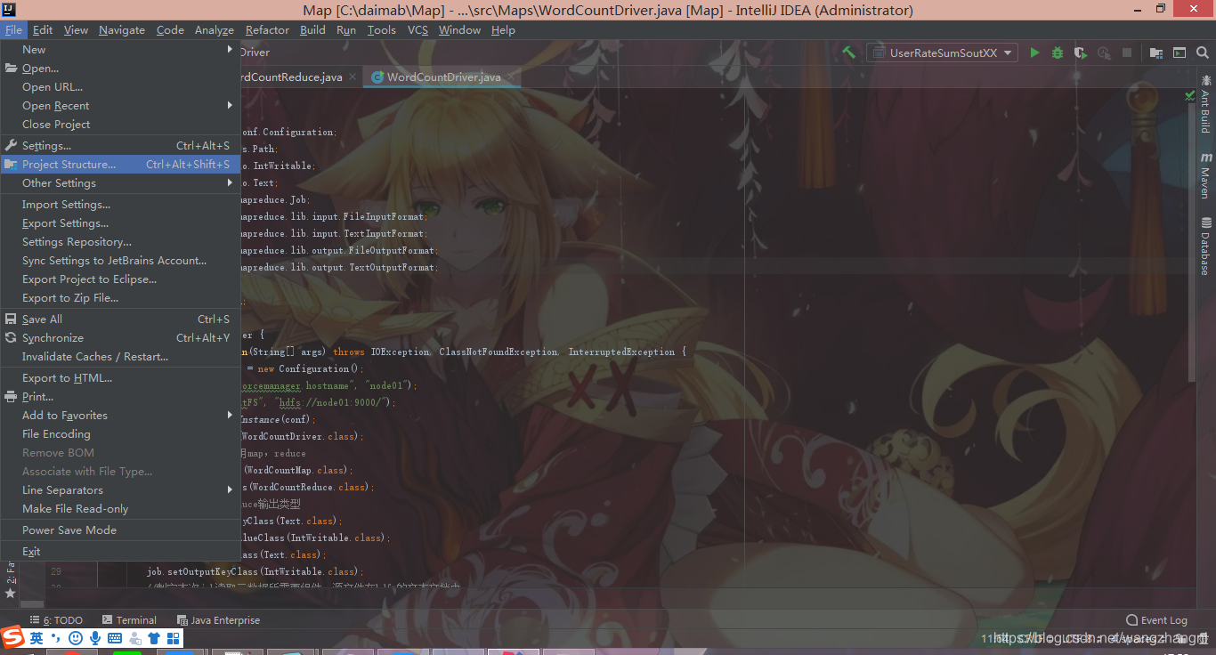The width and height of the screenshot is (1216, 655).
Task: Run the configuration with green play icon
Action: click(x=1034, y=53)
